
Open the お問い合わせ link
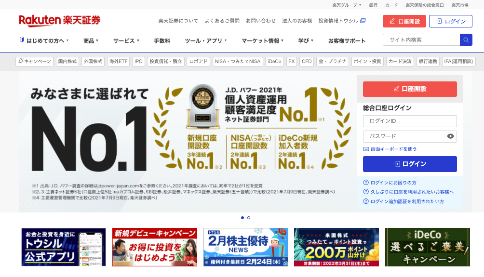[x=261, y=21]
